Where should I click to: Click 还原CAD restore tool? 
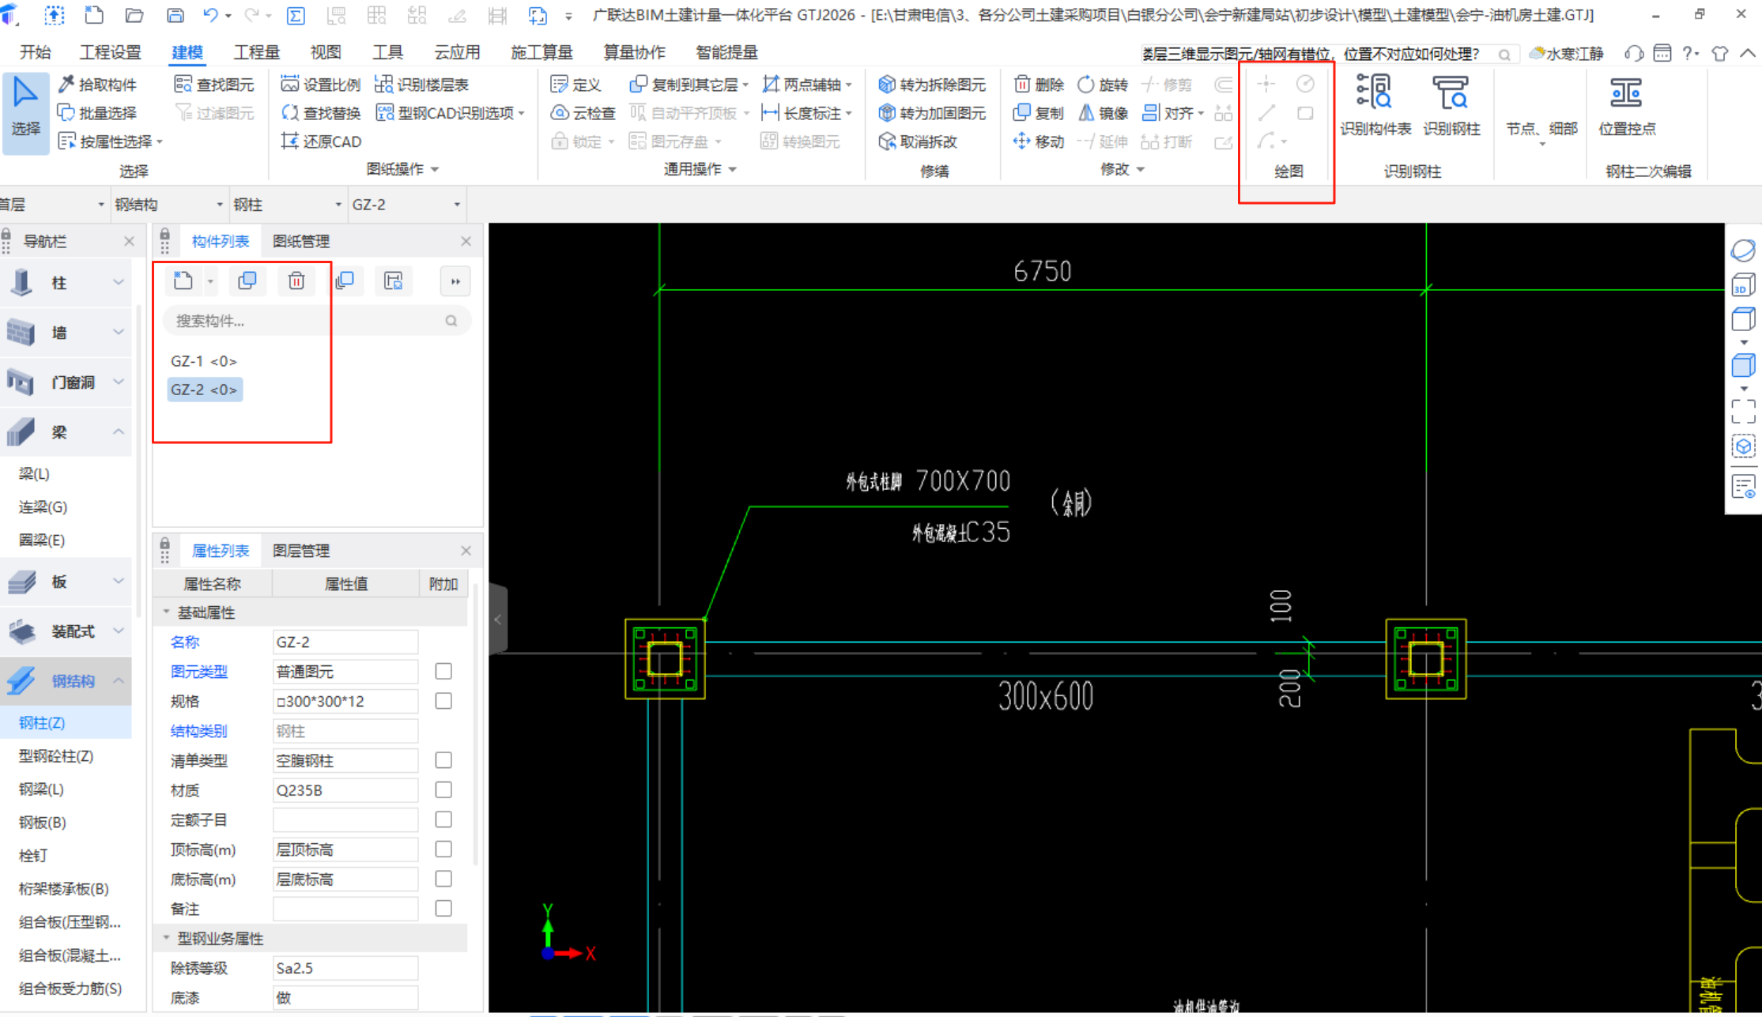[x=321, y=141]
